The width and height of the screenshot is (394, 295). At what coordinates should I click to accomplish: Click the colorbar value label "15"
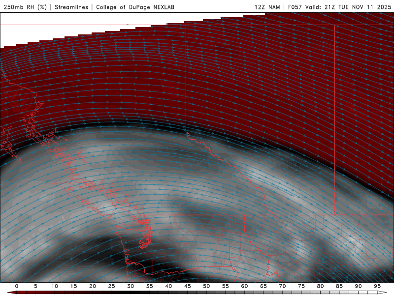[73, 286]
